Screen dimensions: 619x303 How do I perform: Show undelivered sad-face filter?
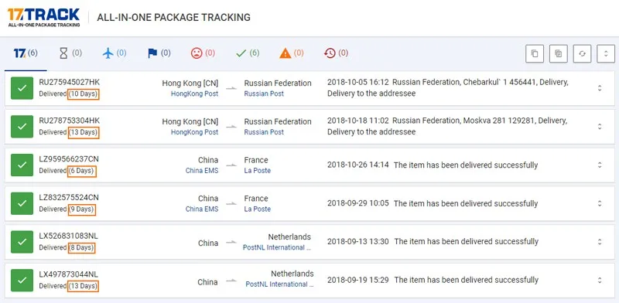[203, 53]
